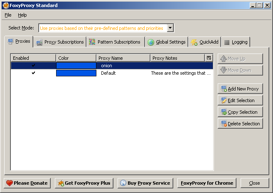
Task: Select the onion proxy name
Action: [x=106, y=66]
